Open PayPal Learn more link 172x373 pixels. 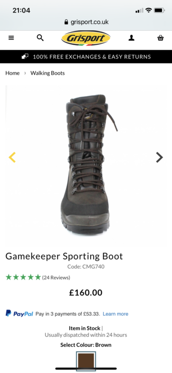(x=115, y=314)
